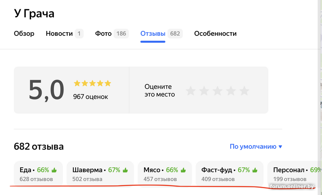Click the thumbs-up icon on Шаверма chip
Image resolution: width=322 pixels, height=195 pixels.
126,170
